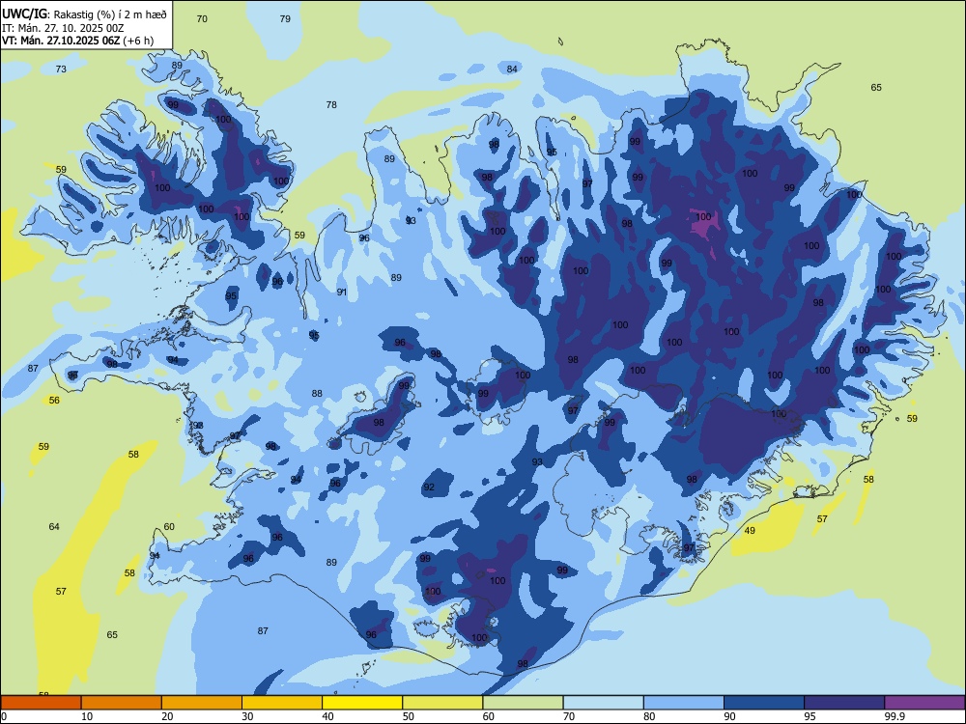Select the humidity value '56' on the map
The image size is (966, 724).
[x=54, y=401]
